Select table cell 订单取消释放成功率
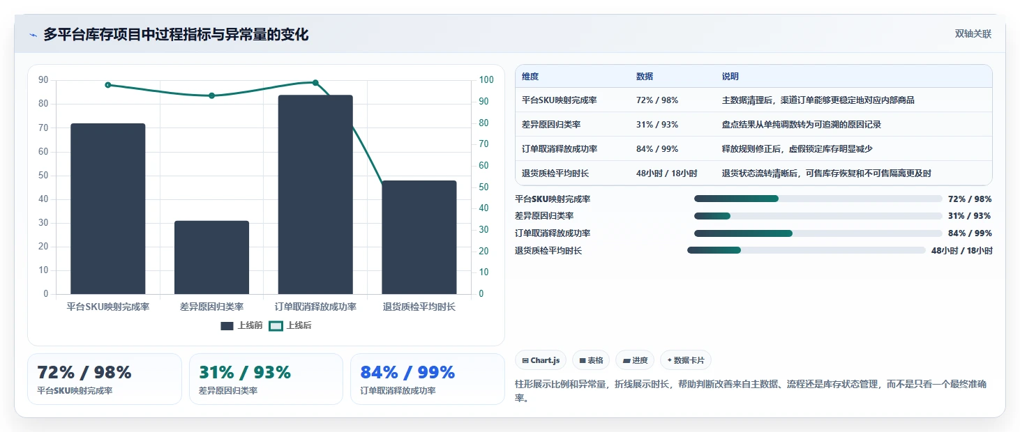1020x432 pixels. [x=560, y=149]
